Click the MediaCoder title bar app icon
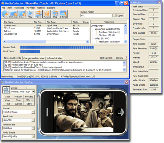Image resolution: width=164 pixels, height=143 pixels. tap(3, 3)
